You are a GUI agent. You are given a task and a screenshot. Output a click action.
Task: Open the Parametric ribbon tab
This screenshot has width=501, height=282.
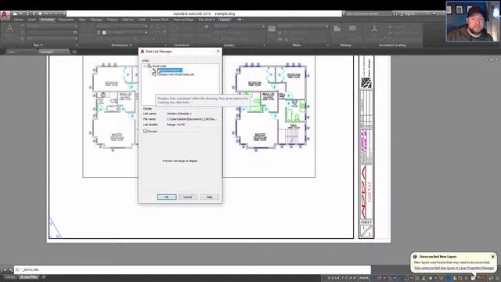pyautogui.click(x=66, y=20)
